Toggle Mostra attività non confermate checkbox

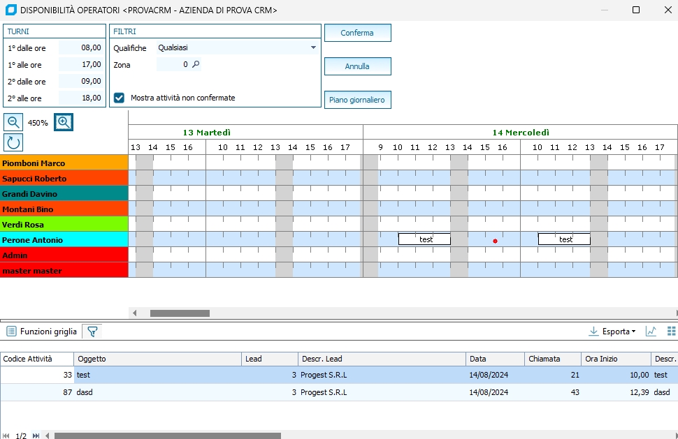[x=120, y=98]
